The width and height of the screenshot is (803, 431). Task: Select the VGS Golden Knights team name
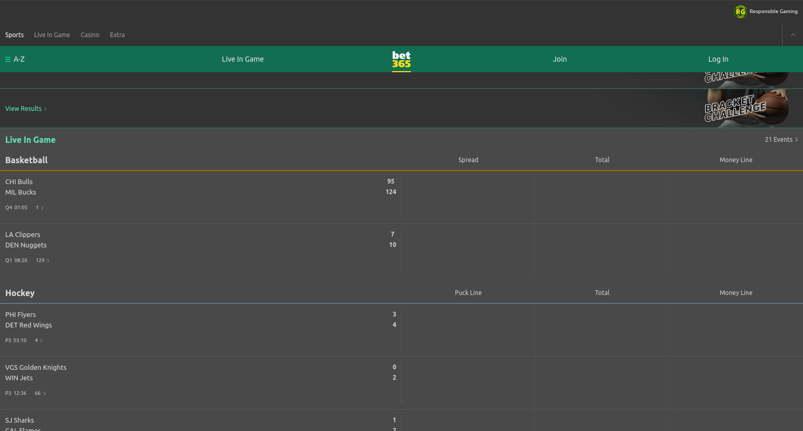coord(36,368)
